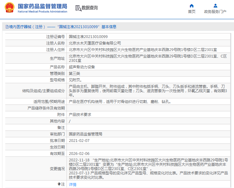Click the 型号规格 label
The image size is (234, 188).
coord(57,80)
